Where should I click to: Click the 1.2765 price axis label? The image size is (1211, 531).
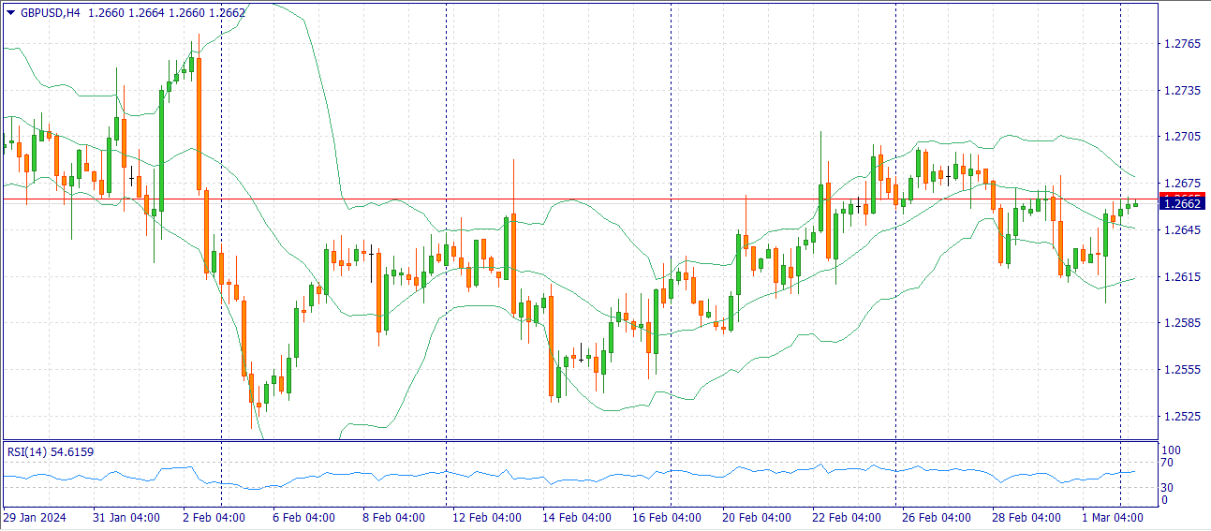pos(1180,44)
